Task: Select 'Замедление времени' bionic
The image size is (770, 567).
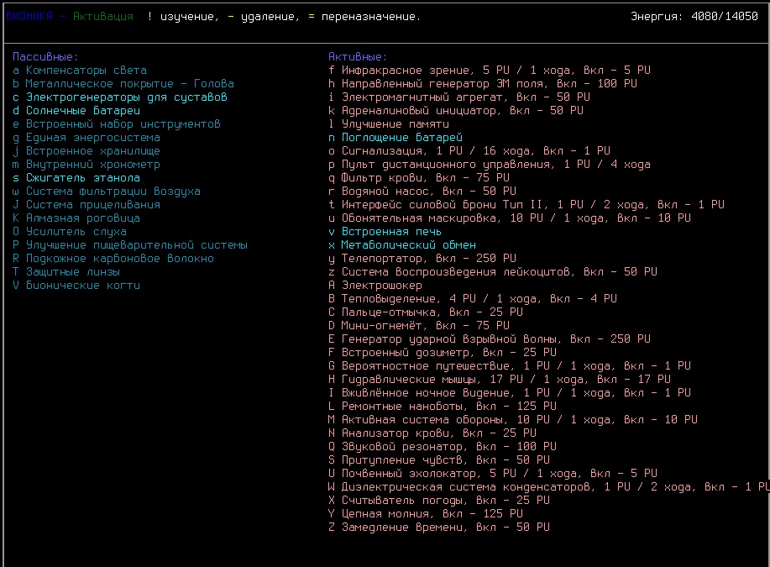Action: click(x=439, y=527)
